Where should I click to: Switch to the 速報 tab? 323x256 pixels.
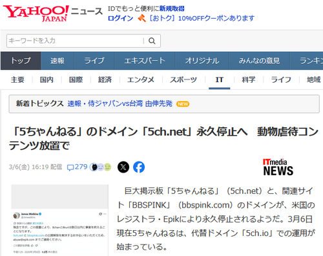pyautogui.click(x=57, y=61)
